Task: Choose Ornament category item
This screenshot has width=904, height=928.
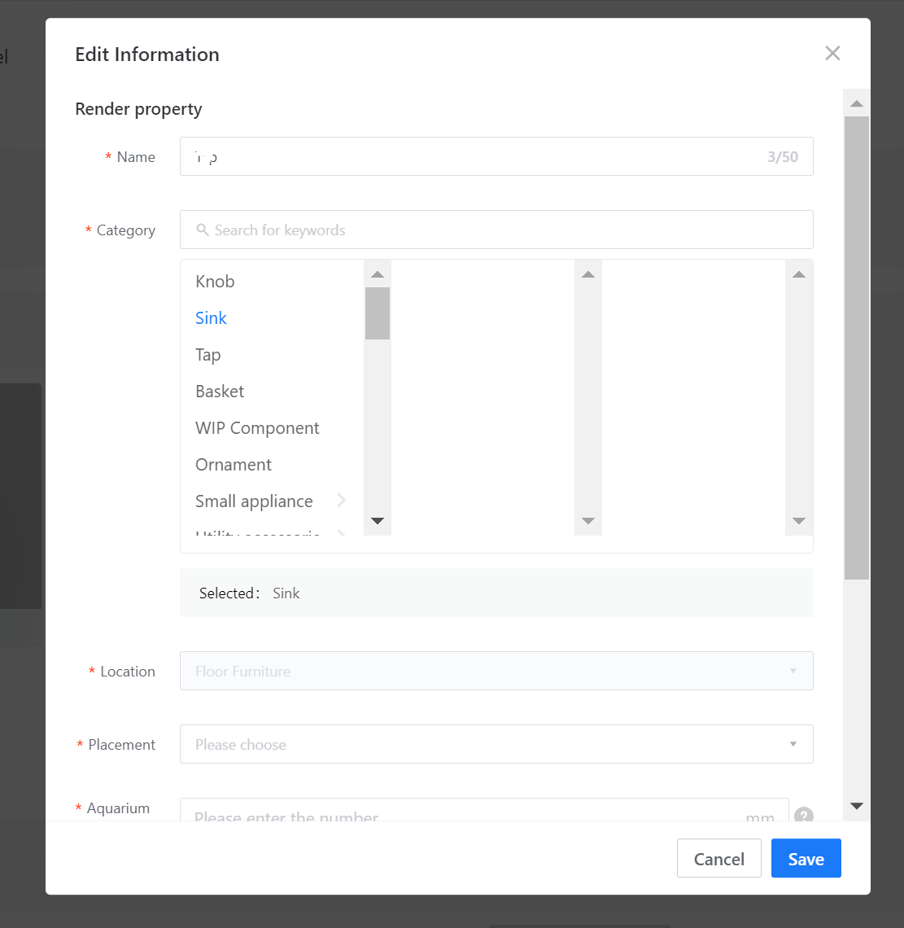Action: pyautogui.click(x=234, y=465)
